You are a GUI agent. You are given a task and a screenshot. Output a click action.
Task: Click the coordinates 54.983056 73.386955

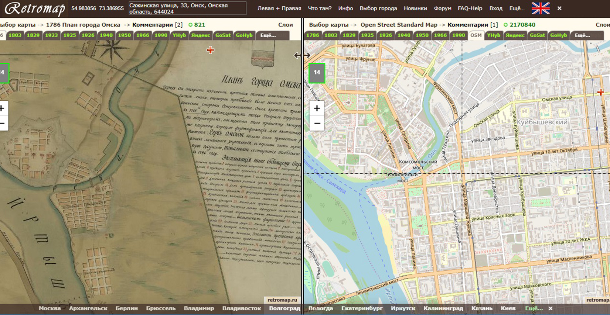coord(98,8)
